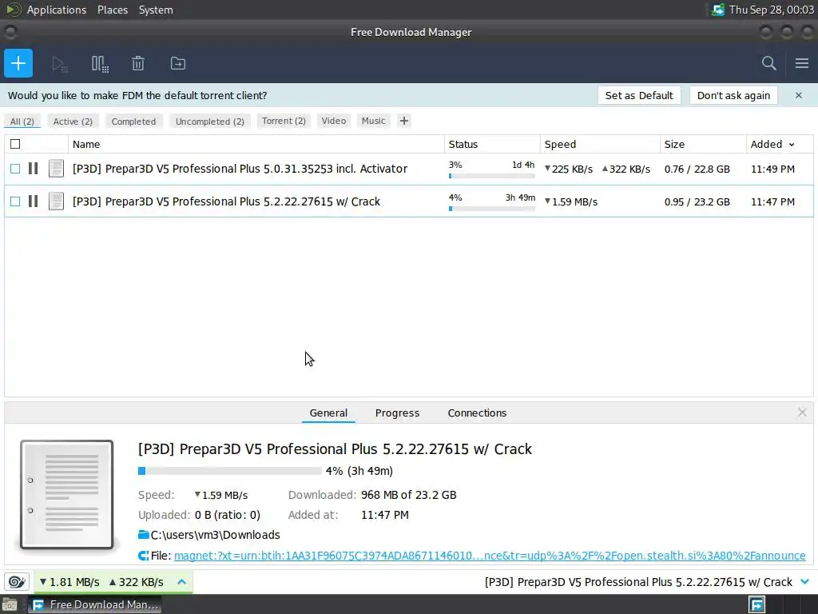The image size is (818, 614).
Task: Open the Applications menu
Action: tap(57, 10)
